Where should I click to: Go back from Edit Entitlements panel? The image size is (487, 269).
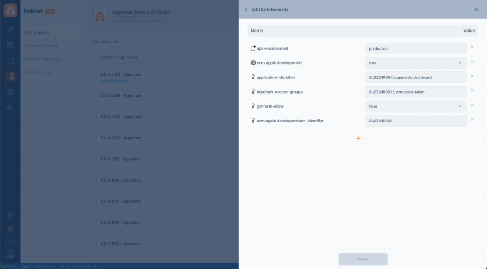pyautogui.click(x=246, y=9)
